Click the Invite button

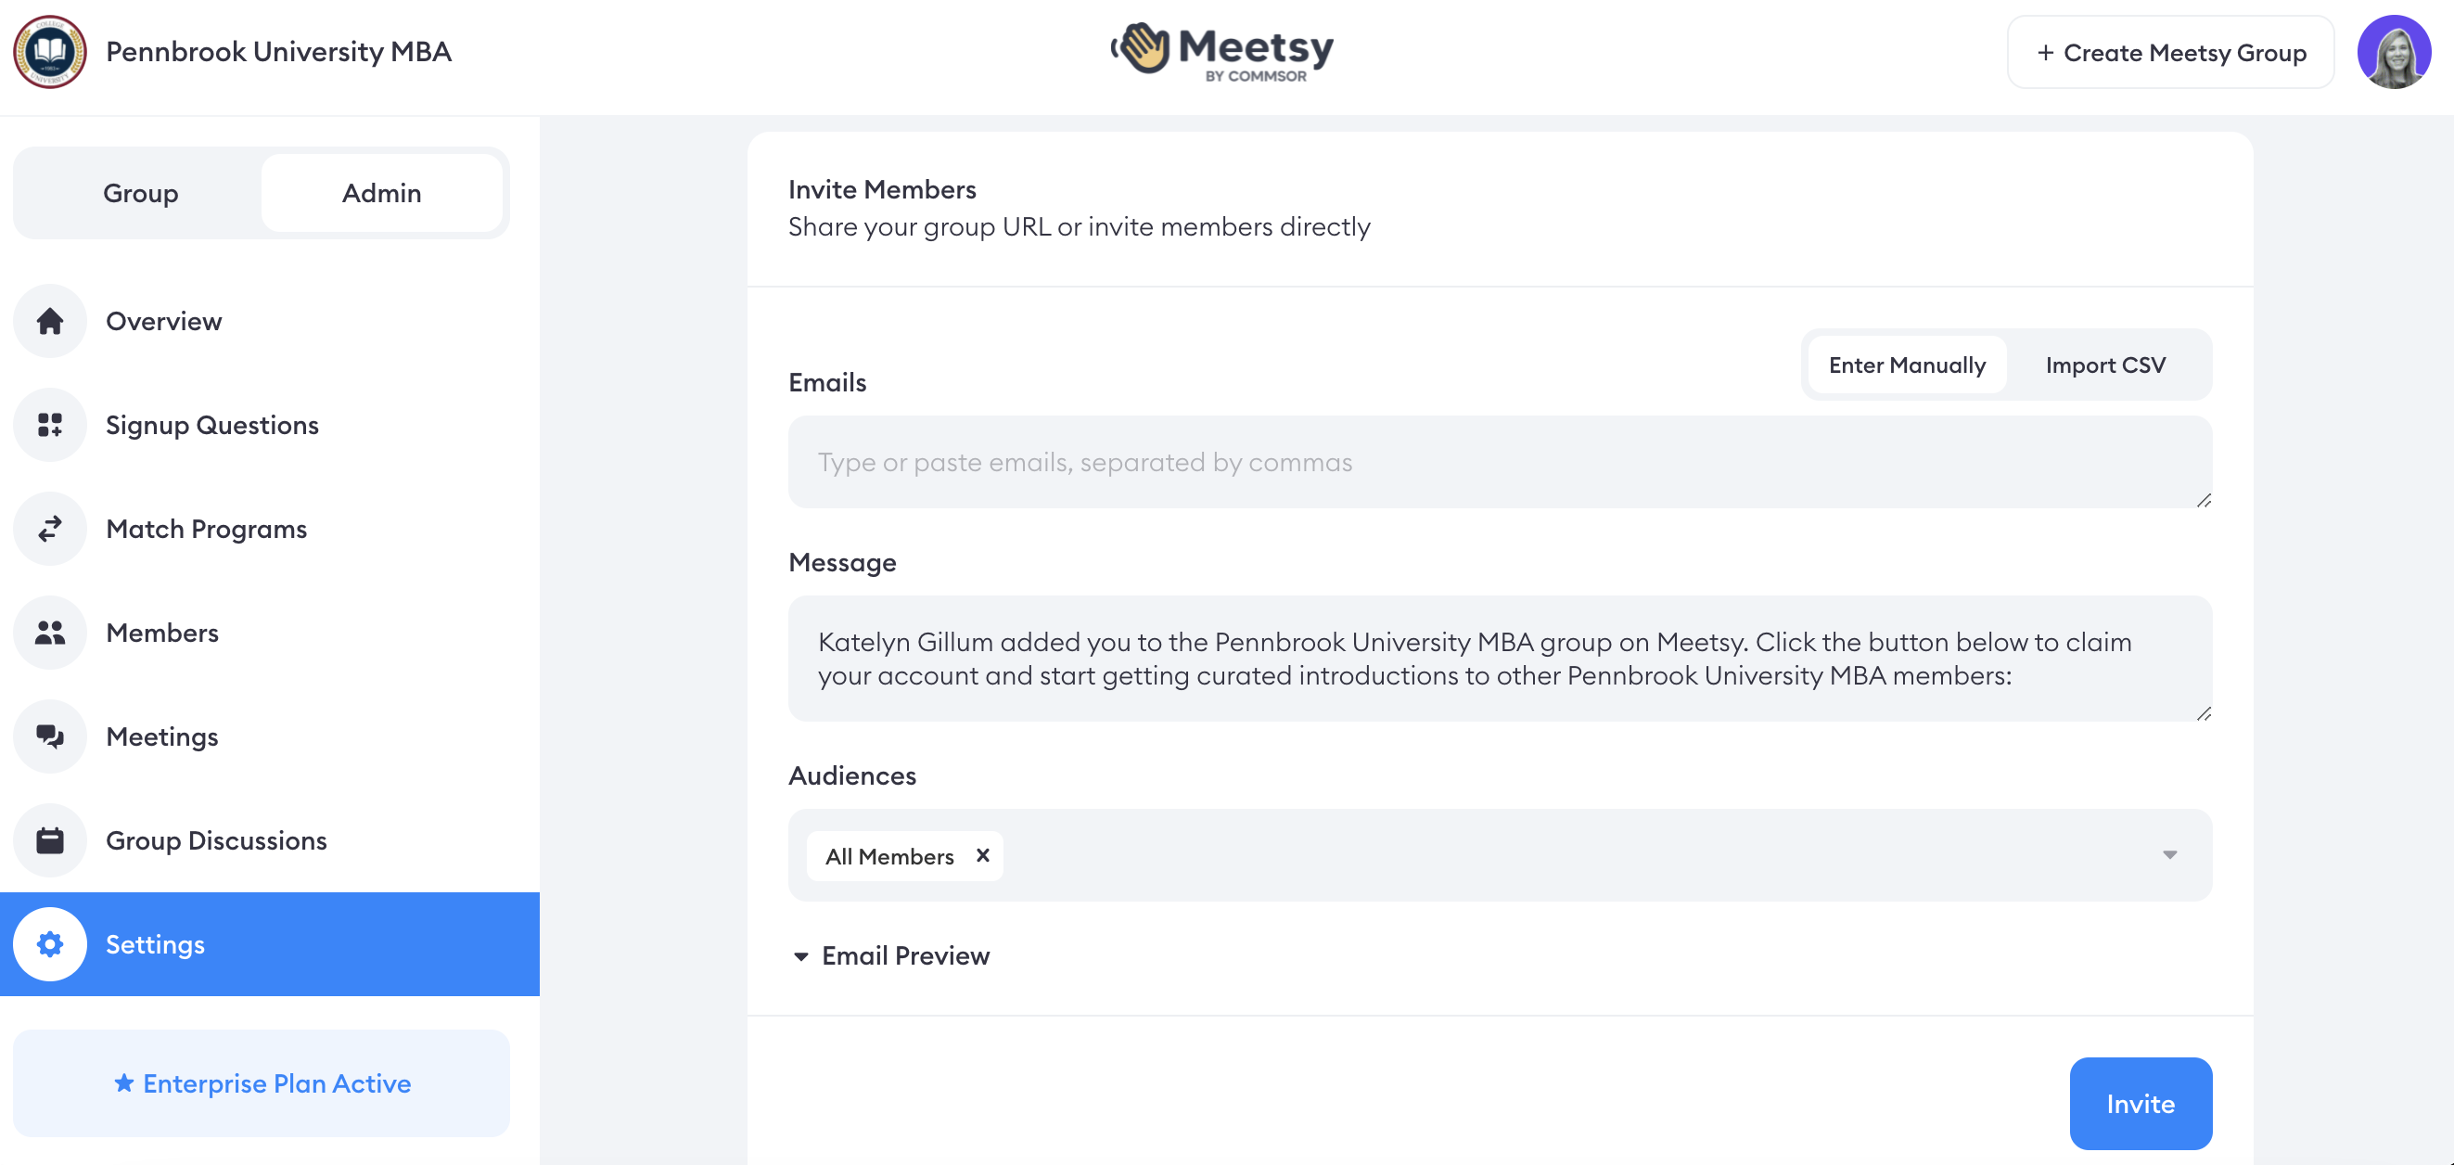(x=2141, y=1103)
